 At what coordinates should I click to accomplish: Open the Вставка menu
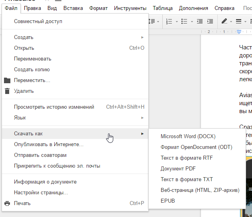point(73,8)
